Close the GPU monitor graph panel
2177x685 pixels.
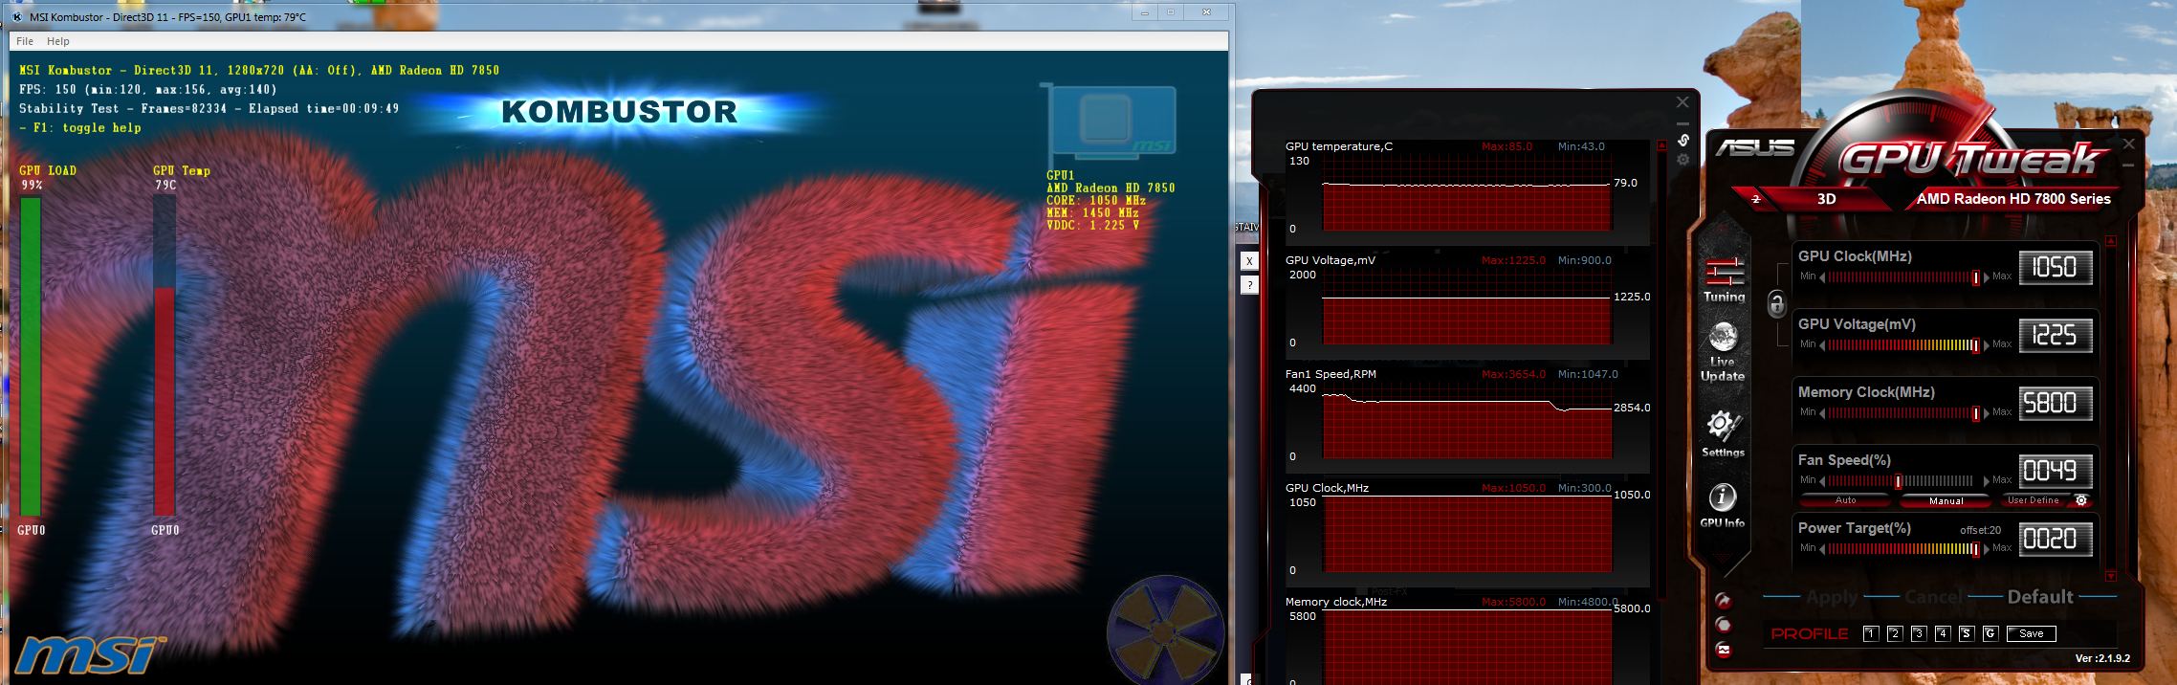[1682, 102]
